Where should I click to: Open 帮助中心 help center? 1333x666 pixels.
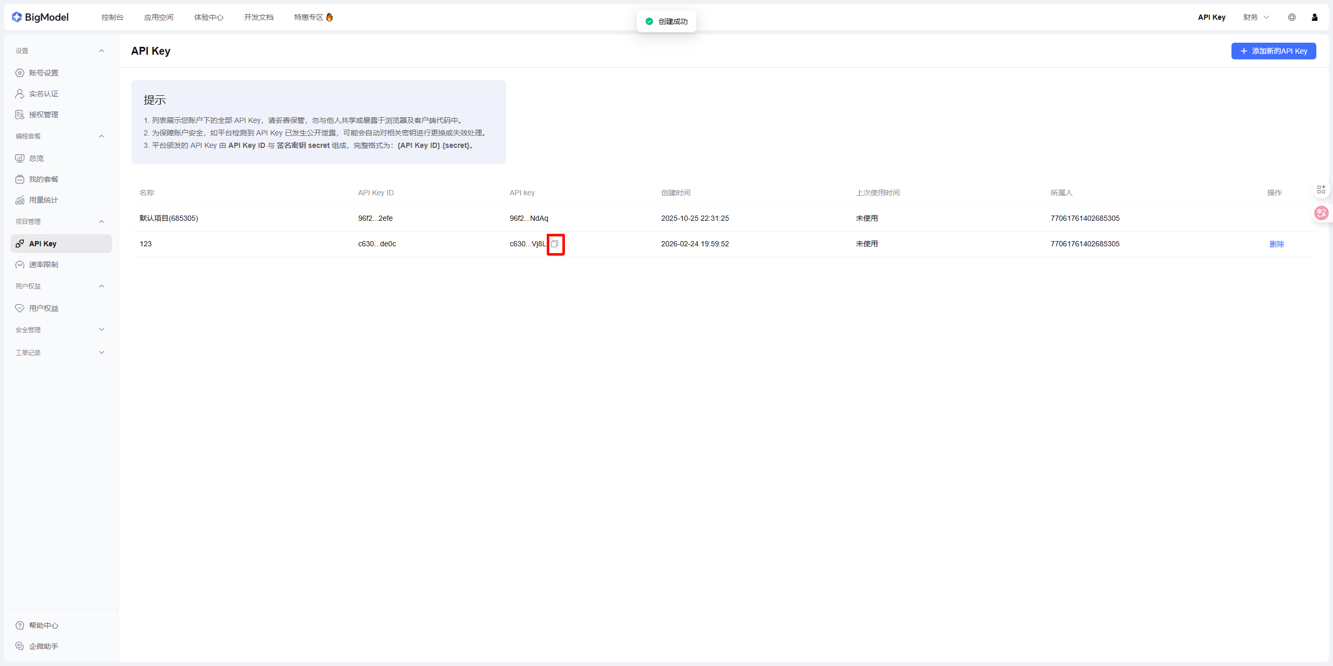tap(43, 625)
